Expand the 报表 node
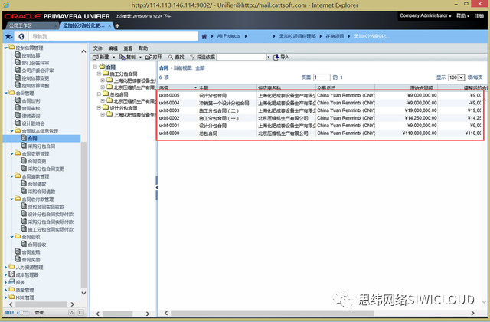The width and height of the screenshot is (490, 322). [5, 282]
